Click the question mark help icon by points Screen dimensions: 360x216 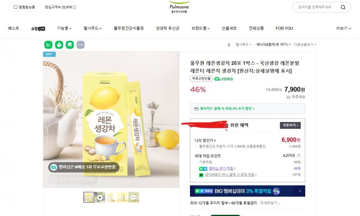click(298, 156)
